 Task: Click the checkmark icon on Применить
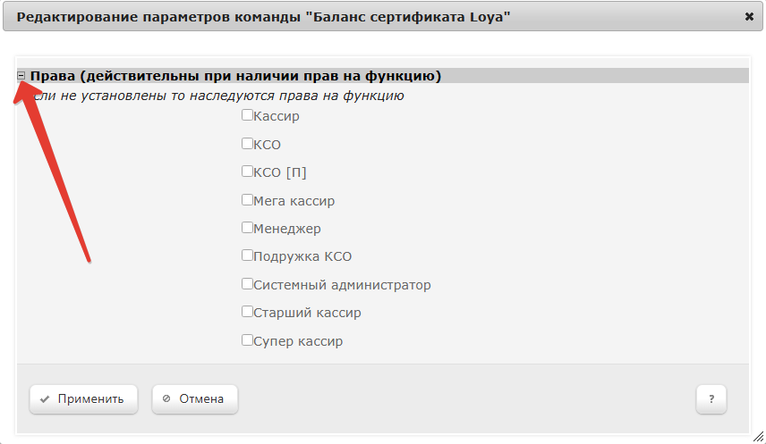[45, 399]
